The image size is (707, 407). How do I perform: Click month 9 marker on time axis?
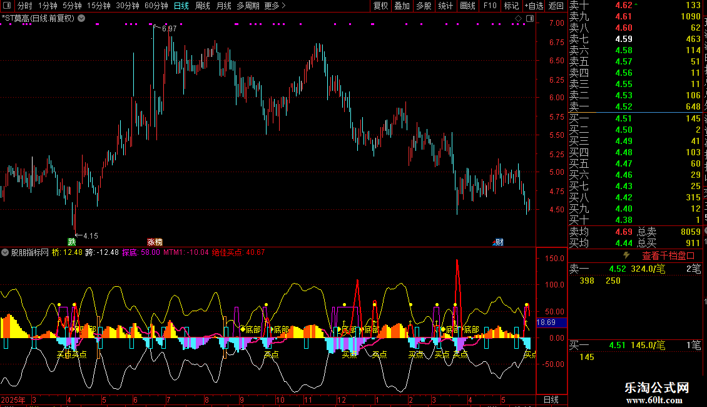[242, 400]
